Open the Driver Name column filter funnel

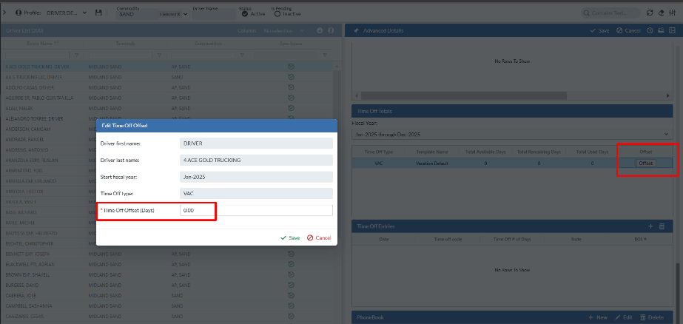[x=77, y=55]
